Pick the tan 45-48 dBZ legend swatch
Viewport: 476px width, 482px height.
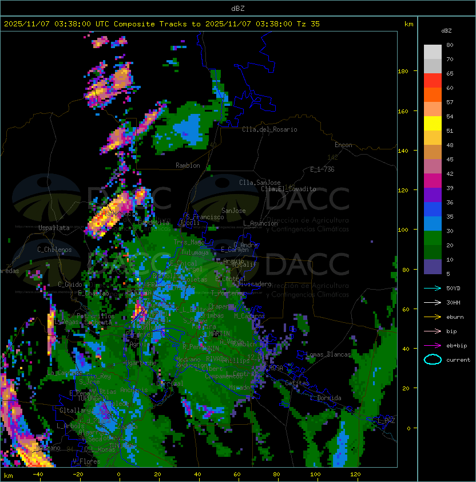coord(433,152)
